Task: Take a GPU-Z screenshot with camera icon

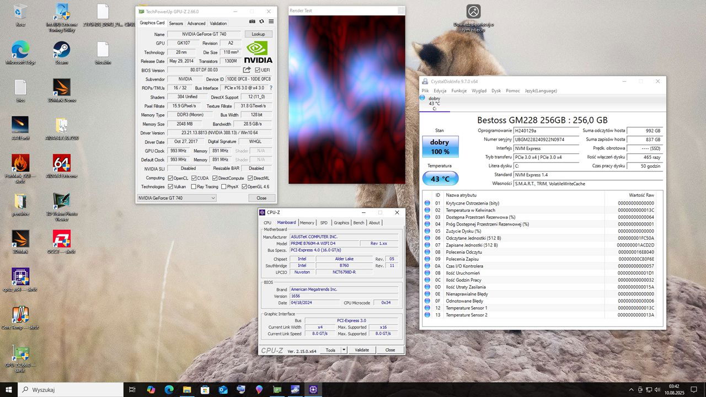Action: click(x=253, y=22)
